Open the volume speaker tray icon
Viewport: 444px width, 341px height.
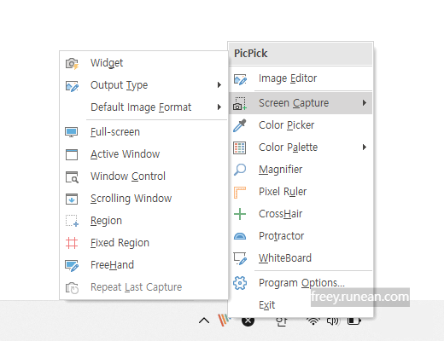(333, 321)
